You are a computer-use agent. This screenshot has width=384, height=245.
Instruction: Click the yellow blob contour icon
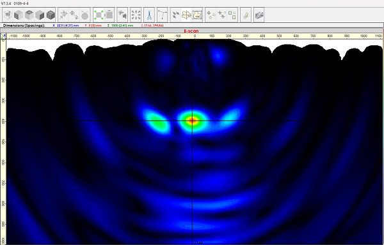point(187,15)
